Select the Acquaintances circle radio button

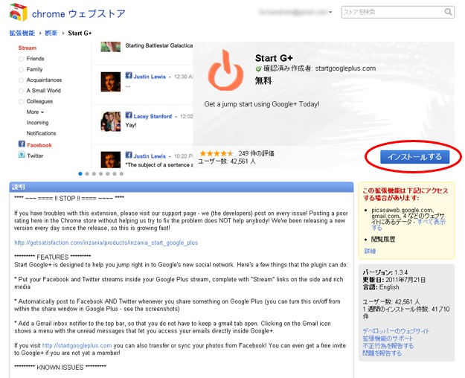click(21, 80)
